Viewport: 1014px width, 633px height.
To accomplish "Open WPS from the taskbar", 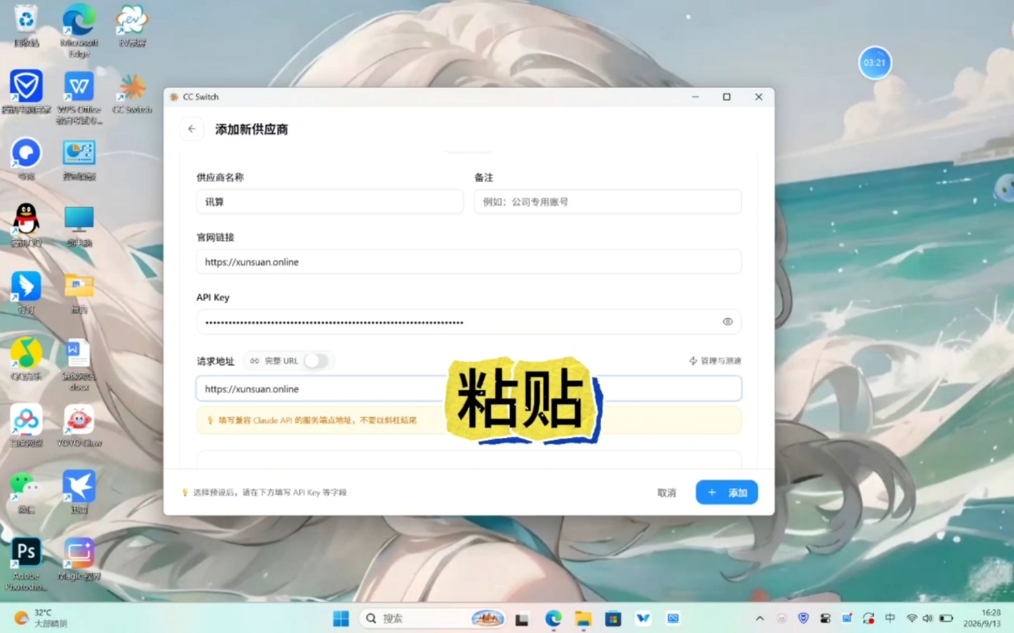I will [x=643, y=618].
